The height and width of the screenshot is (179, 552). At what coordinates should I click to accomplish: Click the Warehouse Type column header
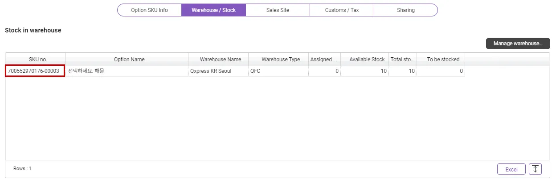coord(281,60)
